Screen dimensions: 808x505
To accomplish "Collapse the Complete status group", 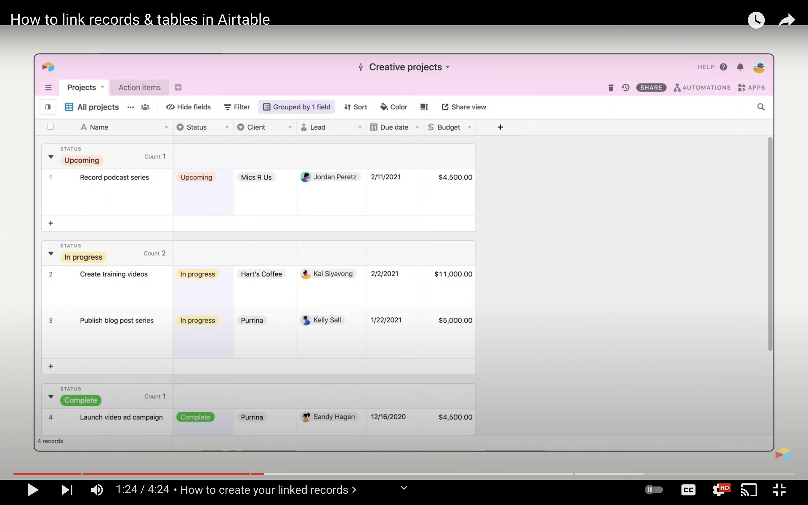I will point(51,396).
